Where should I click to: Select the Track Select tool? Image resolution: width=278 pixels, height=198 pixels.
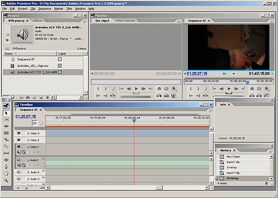(x=6, y=119)
